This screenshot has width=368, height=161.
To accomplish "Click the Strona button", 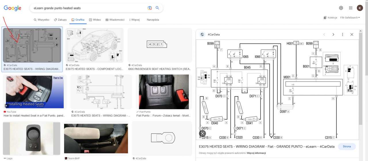I will pos(347,146).
